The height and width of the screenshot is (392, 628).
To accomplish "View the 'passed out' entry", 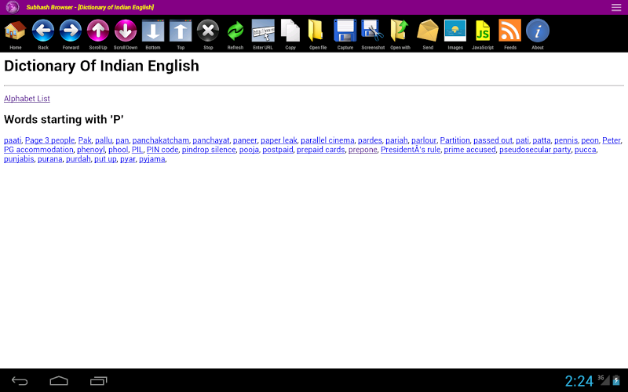I will click(493, 140).
